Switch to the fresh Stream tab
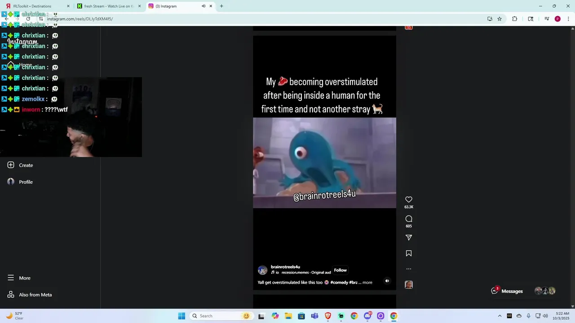Viewport: 575px width, 323px height. click(108, 6)
